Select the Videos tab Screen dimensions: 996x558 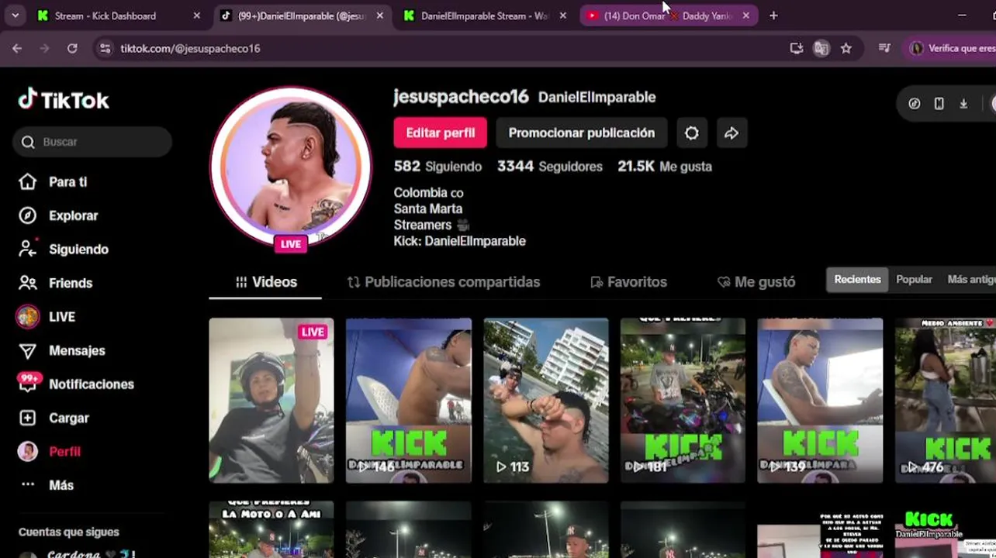pyautogui.click(x=265, y=282)
